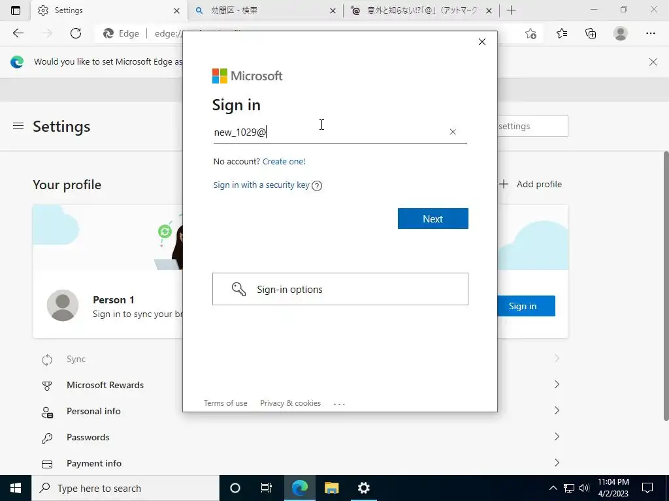The image size is (669, 501).
Task: Close the アットマーク tab
Action: click(x=489, y=10)
